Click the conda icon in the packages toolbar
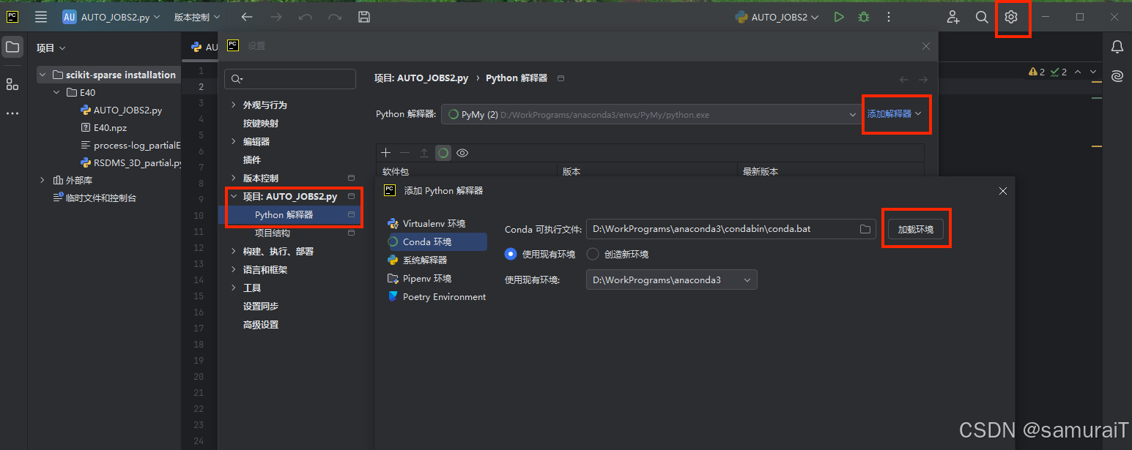Screen dimensions: 1132x450 pos(443,152)
